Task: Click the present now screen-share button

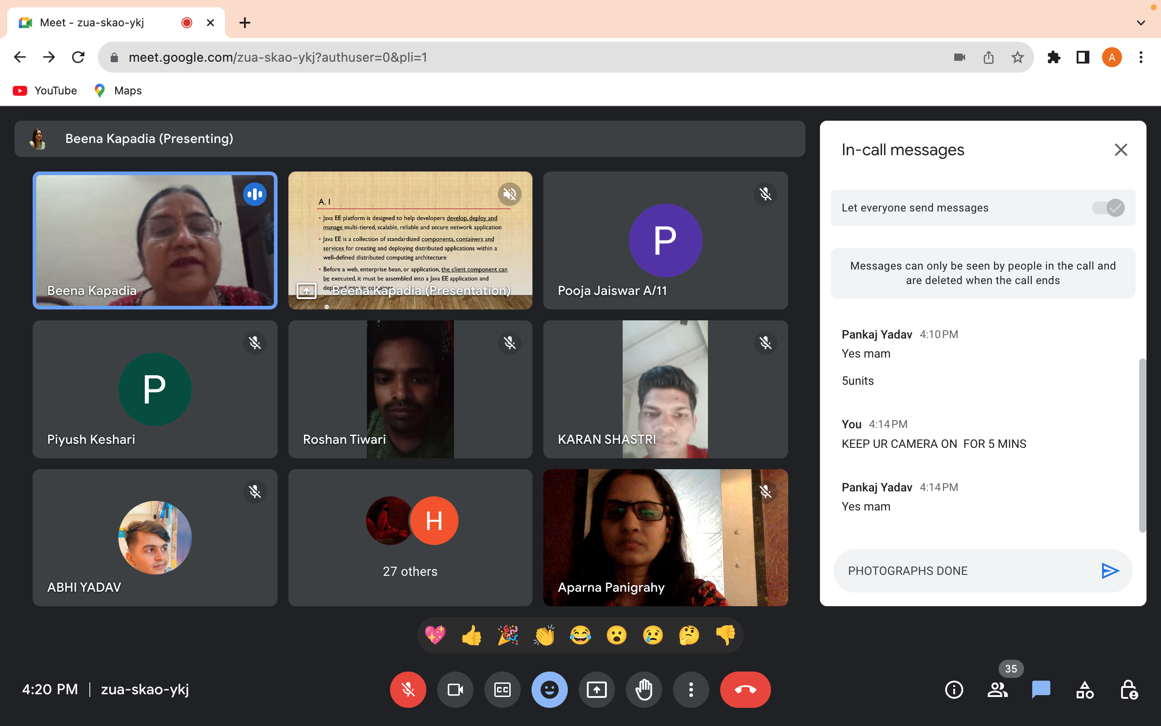Action: point(596,690)
